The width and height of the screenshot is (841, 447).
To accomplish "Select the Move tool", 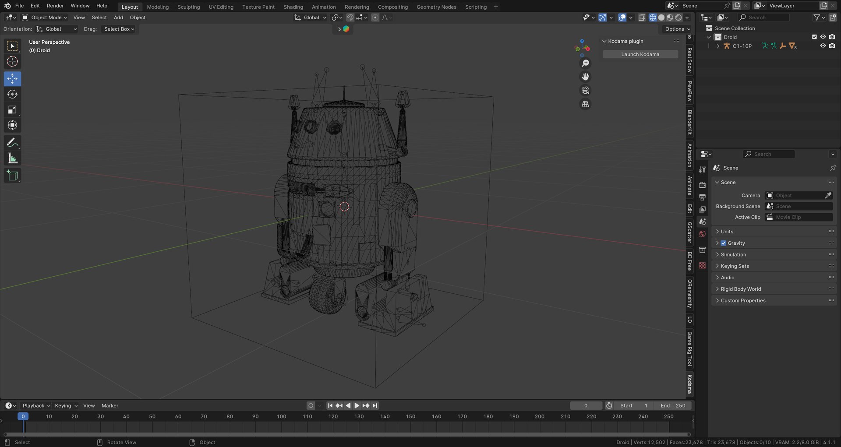I will [12, 79].
